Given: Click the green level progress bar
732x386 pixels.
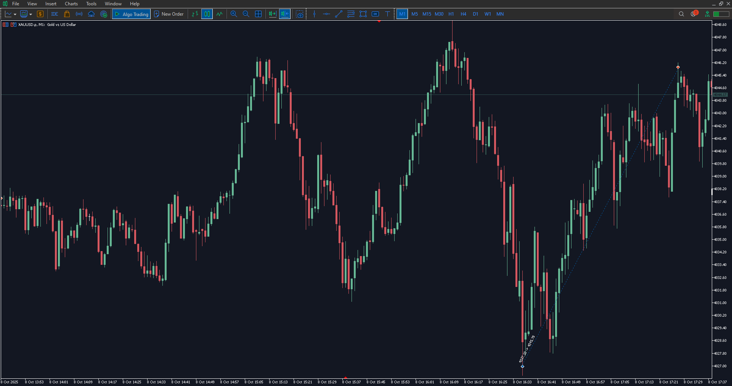Looking at the screenshot, I should click(x=721, y=14).
